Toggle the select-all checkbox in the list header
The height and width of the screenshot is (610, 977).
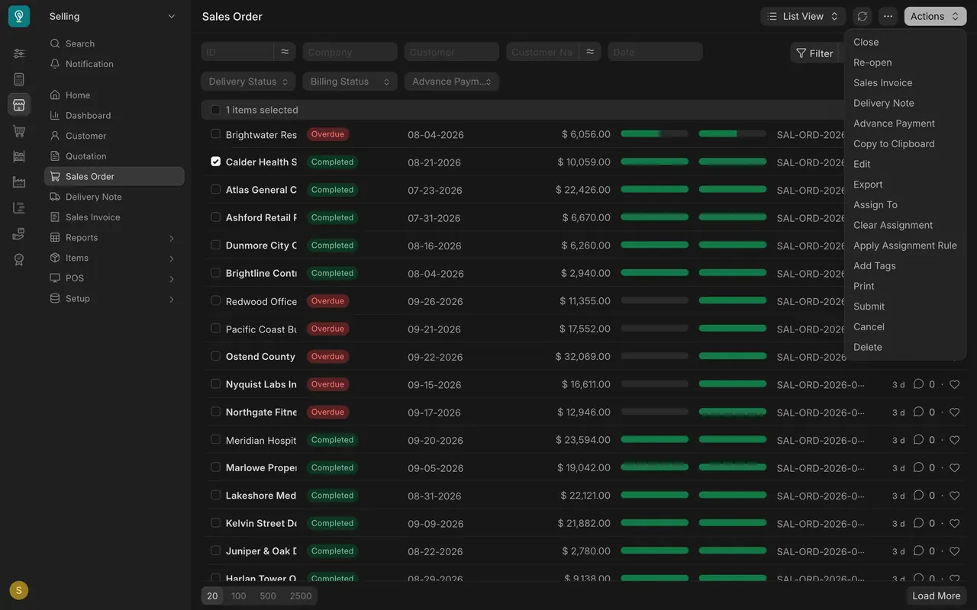click(215, 110)
